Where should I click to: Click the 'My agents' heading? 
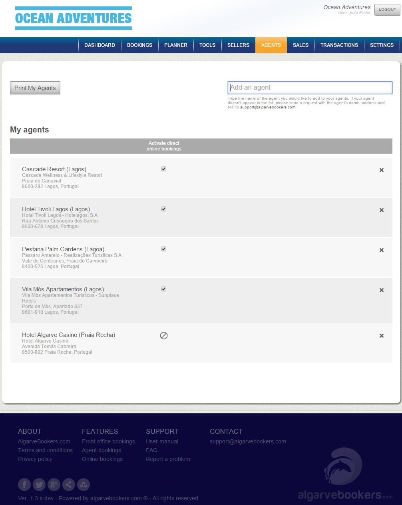30,130
